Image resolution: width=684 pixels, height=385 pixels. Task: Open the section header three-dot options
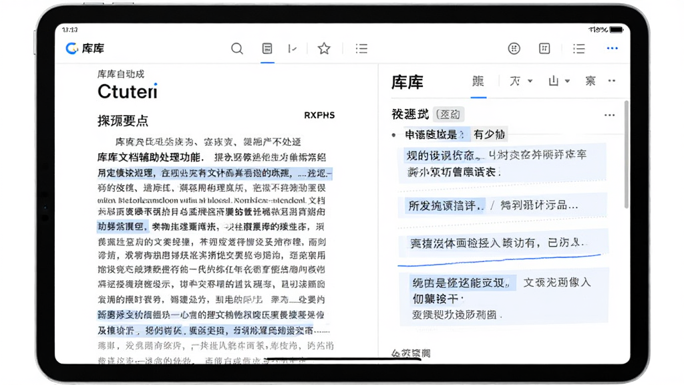[x=609, y=115]
